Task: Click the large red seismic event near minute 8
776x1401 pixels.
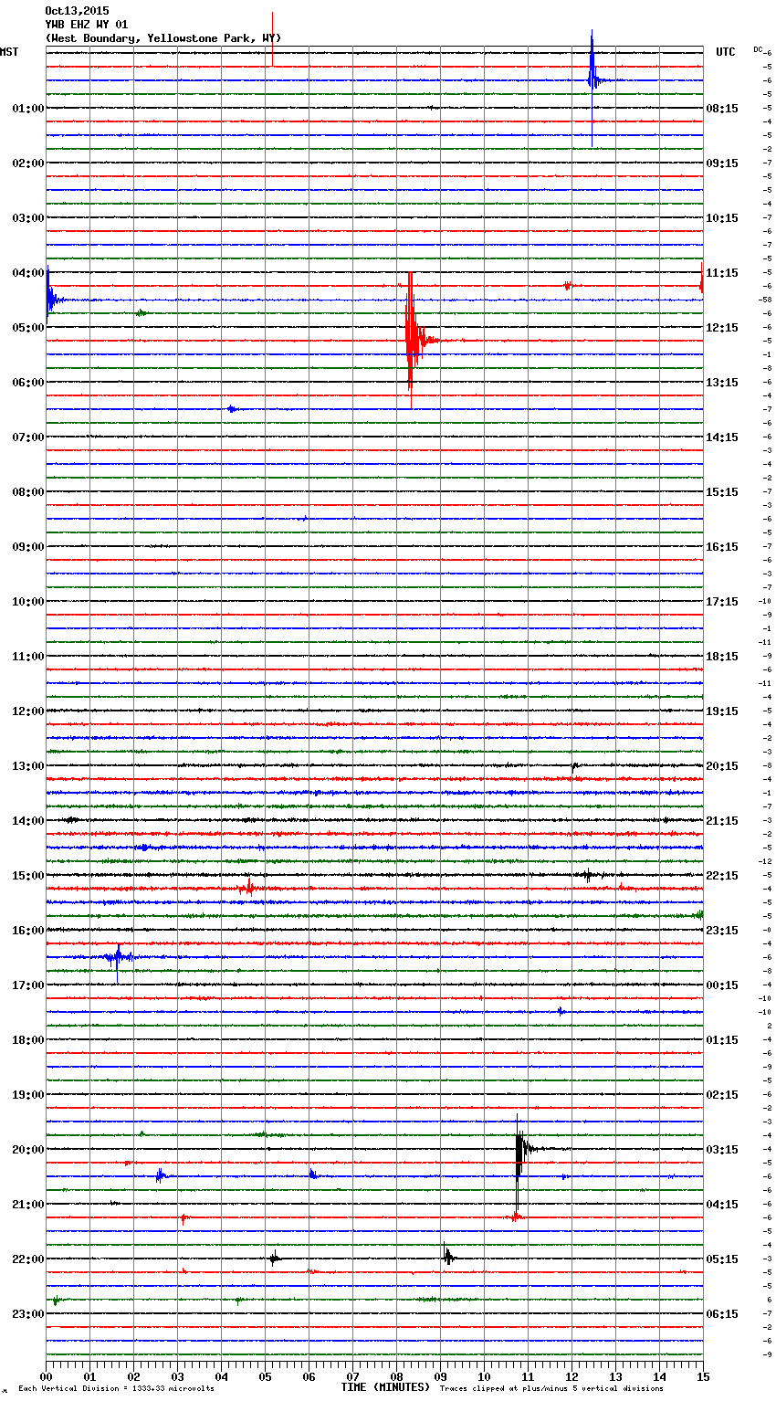Action: (414, 340)
